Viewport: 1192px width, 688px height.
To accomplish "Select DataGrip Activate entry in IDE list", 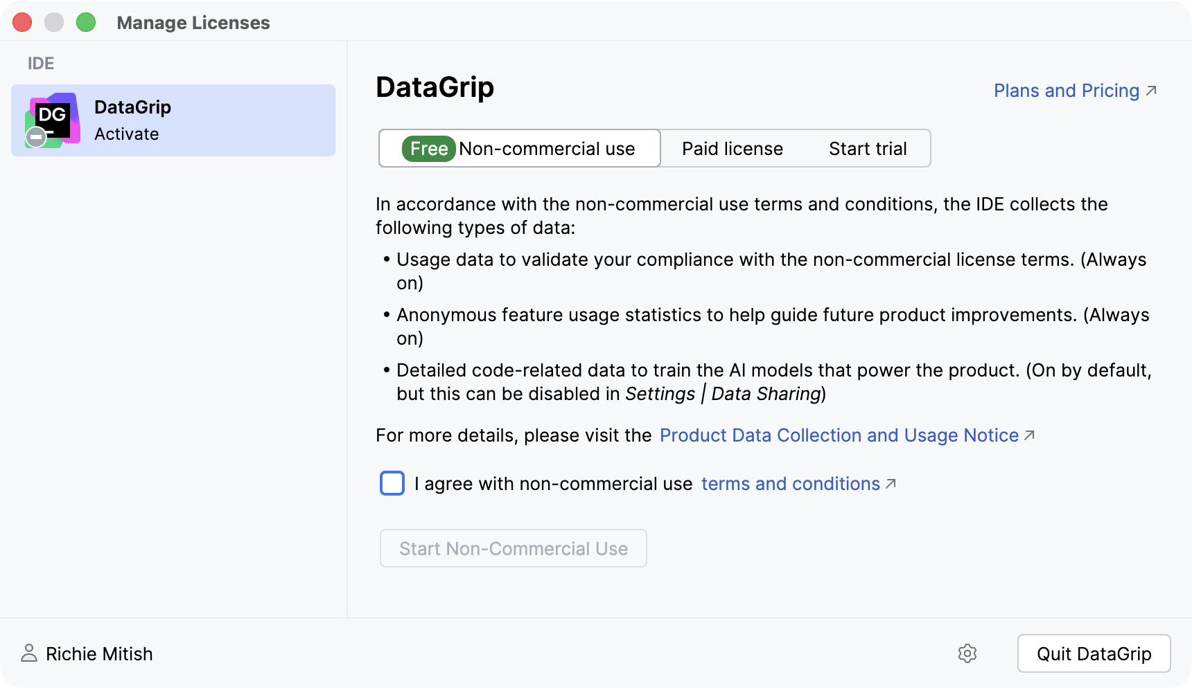I will (173, 120).
